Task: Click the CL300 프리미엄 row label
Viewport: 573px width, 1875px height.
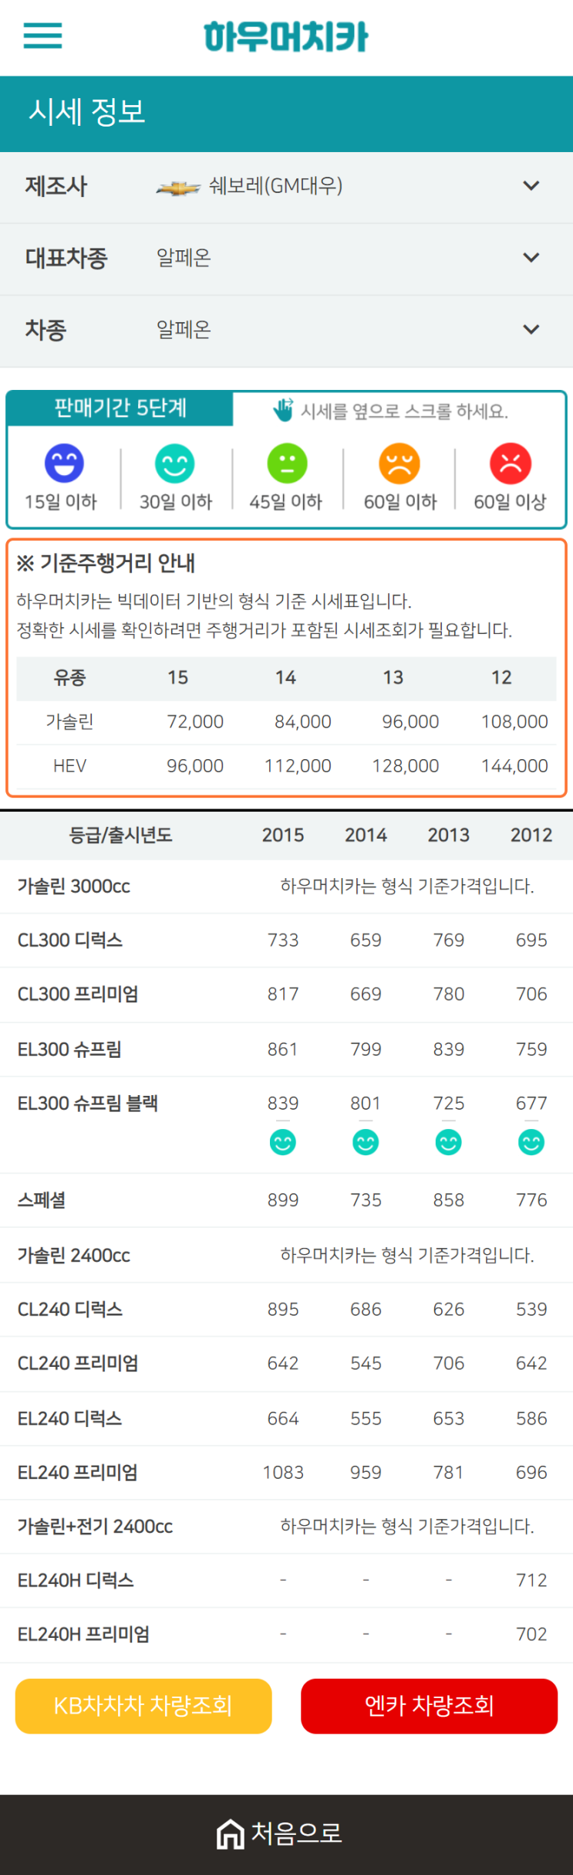Action: 78,994
